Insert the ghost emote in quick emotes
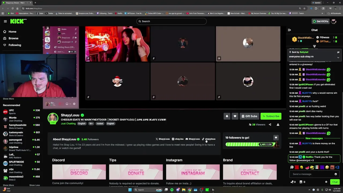This screenshot has height=193, width=343. [292, 168]
